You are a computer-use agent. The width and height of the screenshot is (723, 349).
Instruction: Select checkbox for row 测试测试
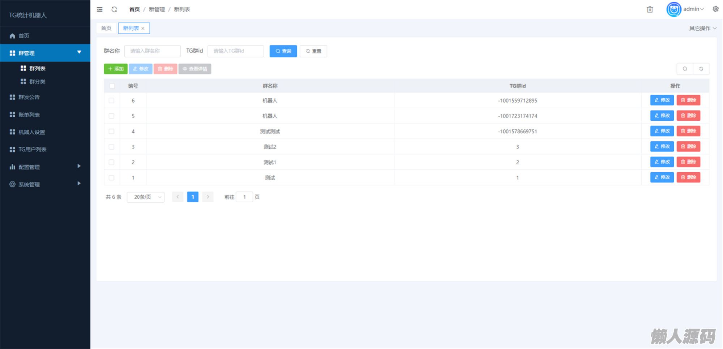click(x=111, y=132)
